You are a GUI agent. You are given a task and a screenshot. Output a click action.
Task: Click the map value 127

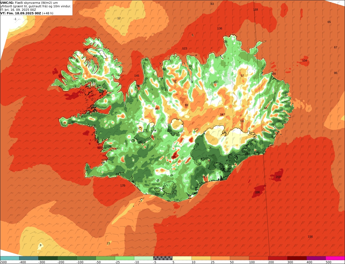pyautogui.click(x=157, y=194)
